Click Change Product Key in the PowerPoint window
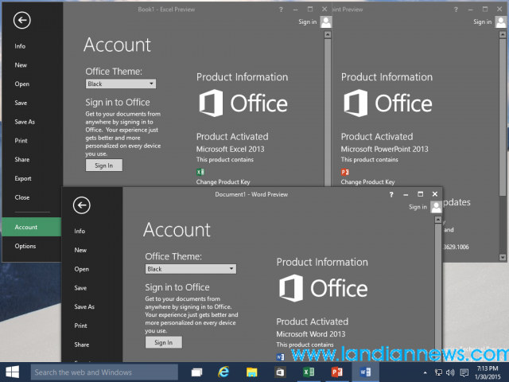 [x=367, y=182]
